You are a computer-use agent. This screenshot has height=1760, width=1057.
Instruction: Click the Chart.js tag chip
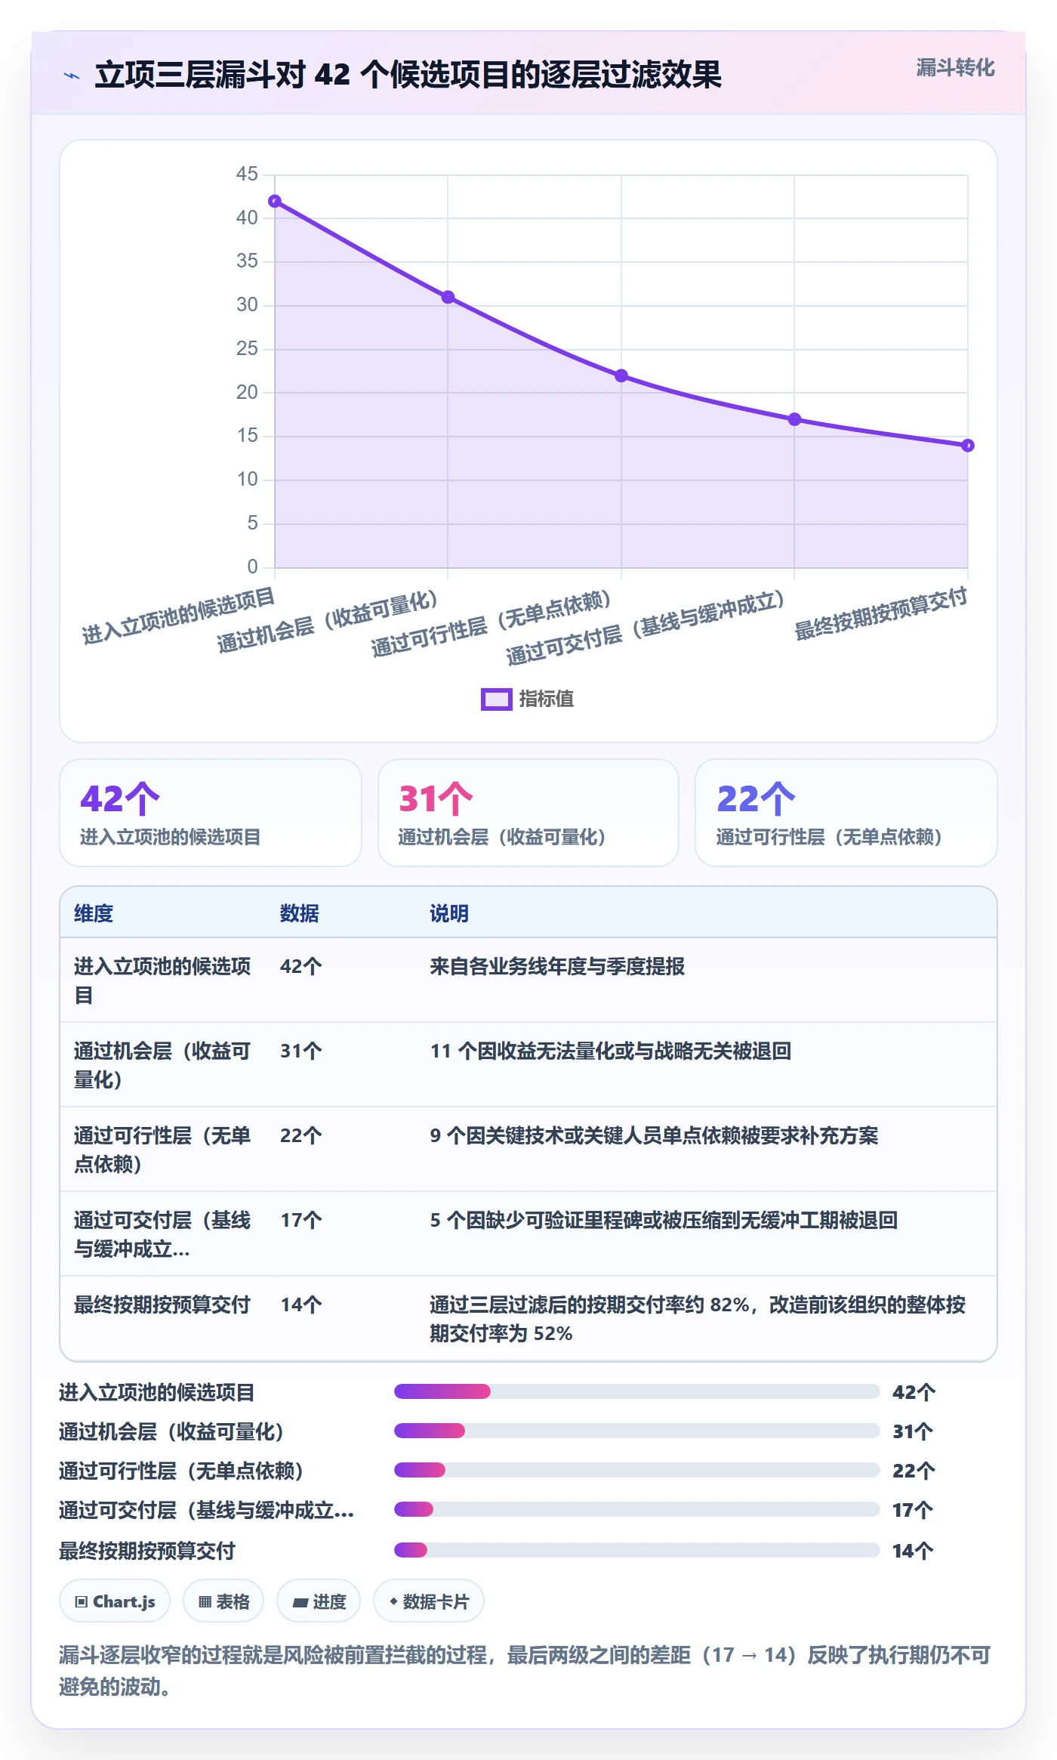pos(115,1601)
